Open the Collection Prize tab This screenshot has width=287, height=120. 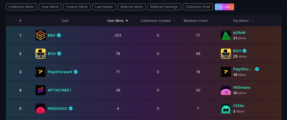tap(198, 7)
